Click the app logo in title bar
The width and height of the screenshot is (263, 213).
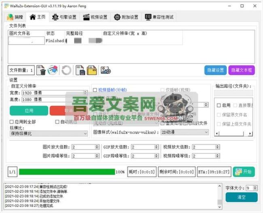6,6
